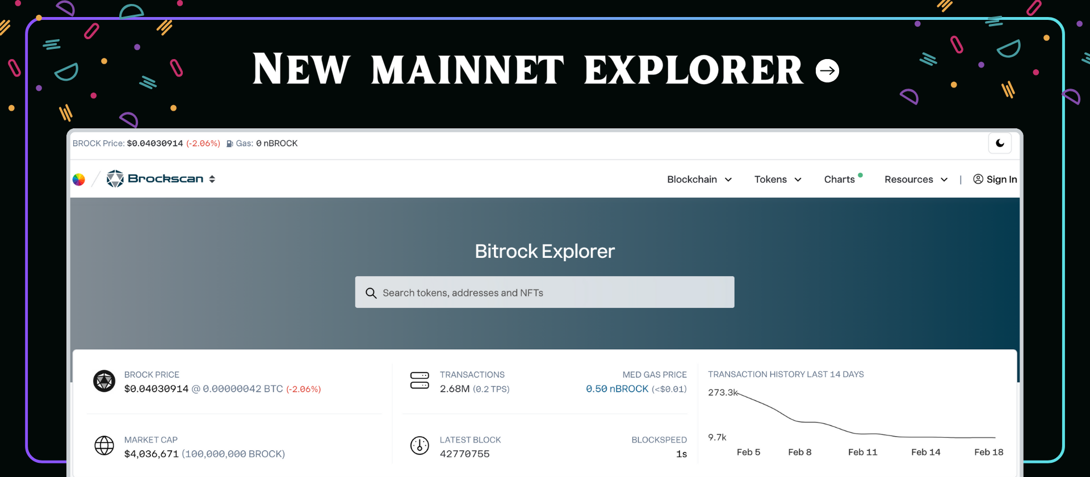Screen dimensions: 1090x477
Task: Open the Brockscan network switcher arrows
Action: [x=212, y=179]
